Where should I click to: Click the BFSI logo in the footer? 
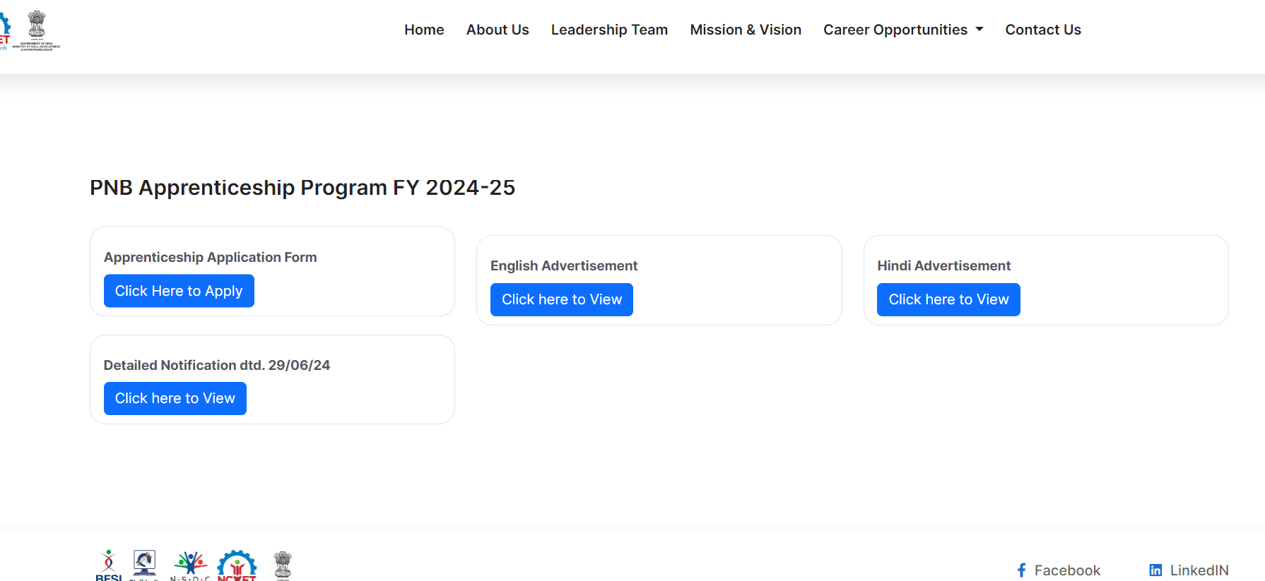tap(108, 566)
